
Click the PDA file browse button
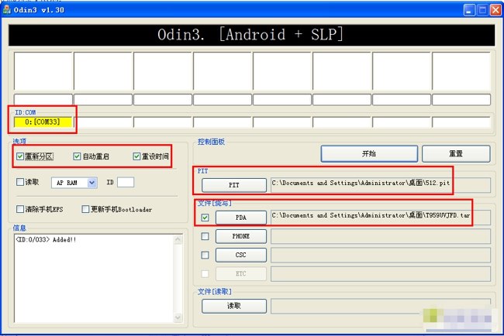240,218
